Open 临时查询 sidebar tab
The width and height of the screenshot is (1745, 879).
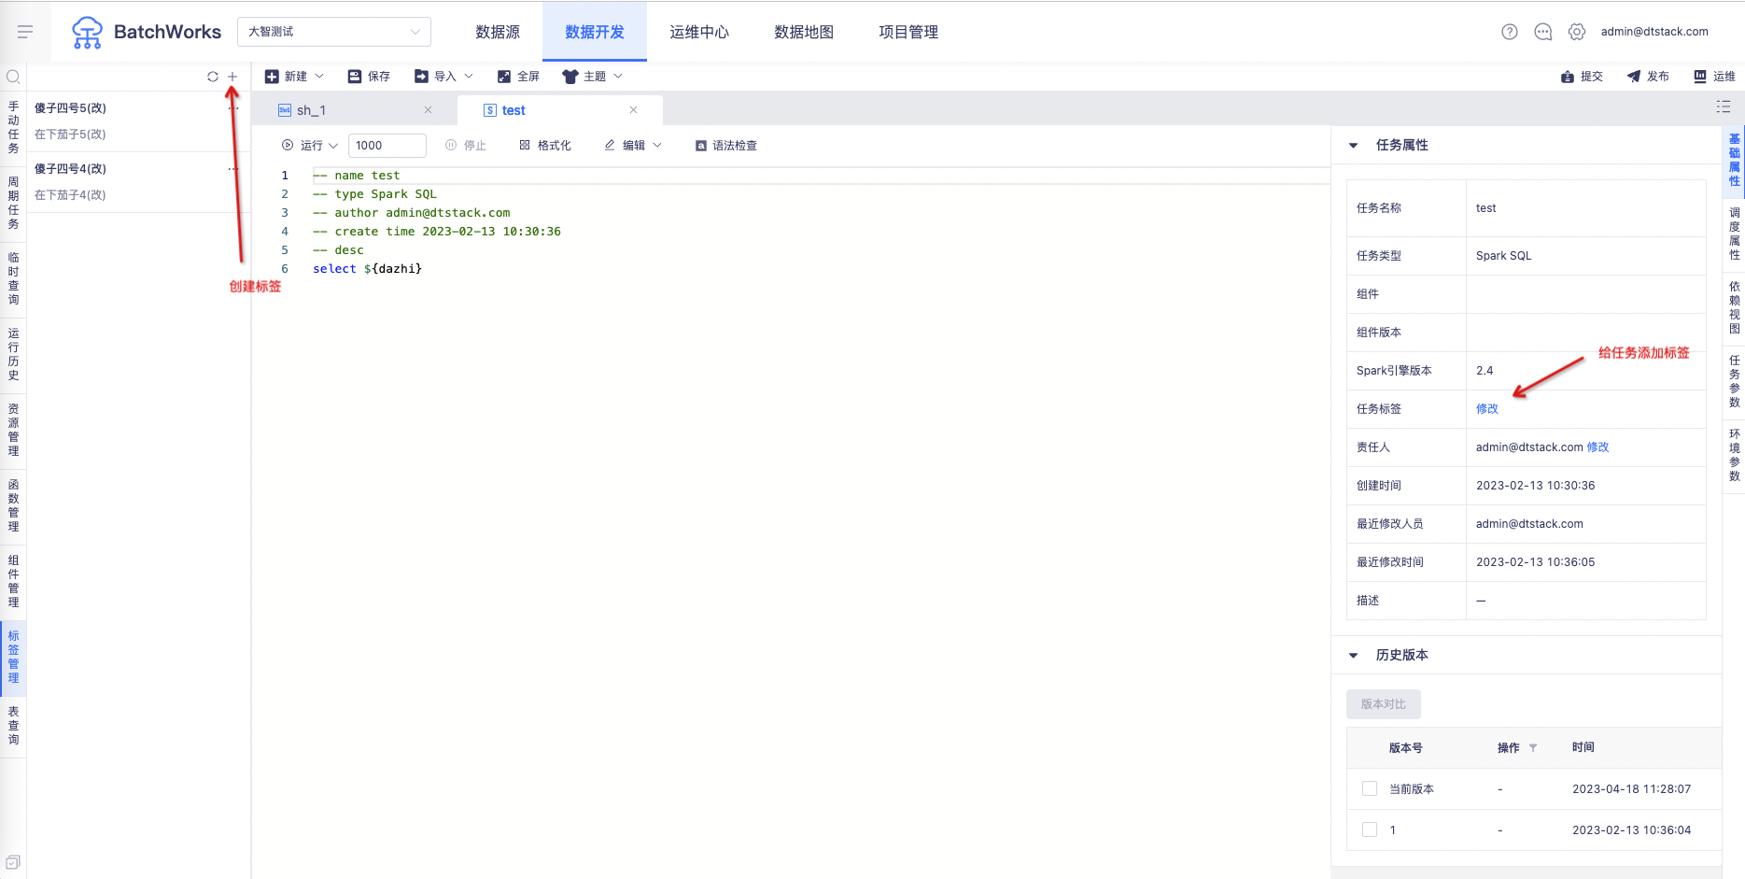13,278
